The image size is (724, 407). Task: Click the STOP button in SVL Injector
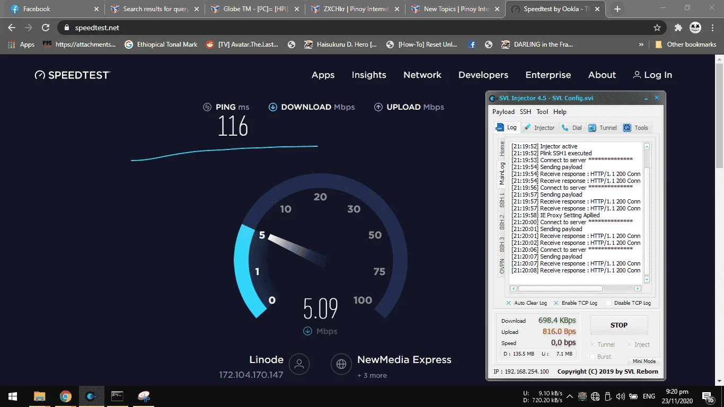[619, 325]
